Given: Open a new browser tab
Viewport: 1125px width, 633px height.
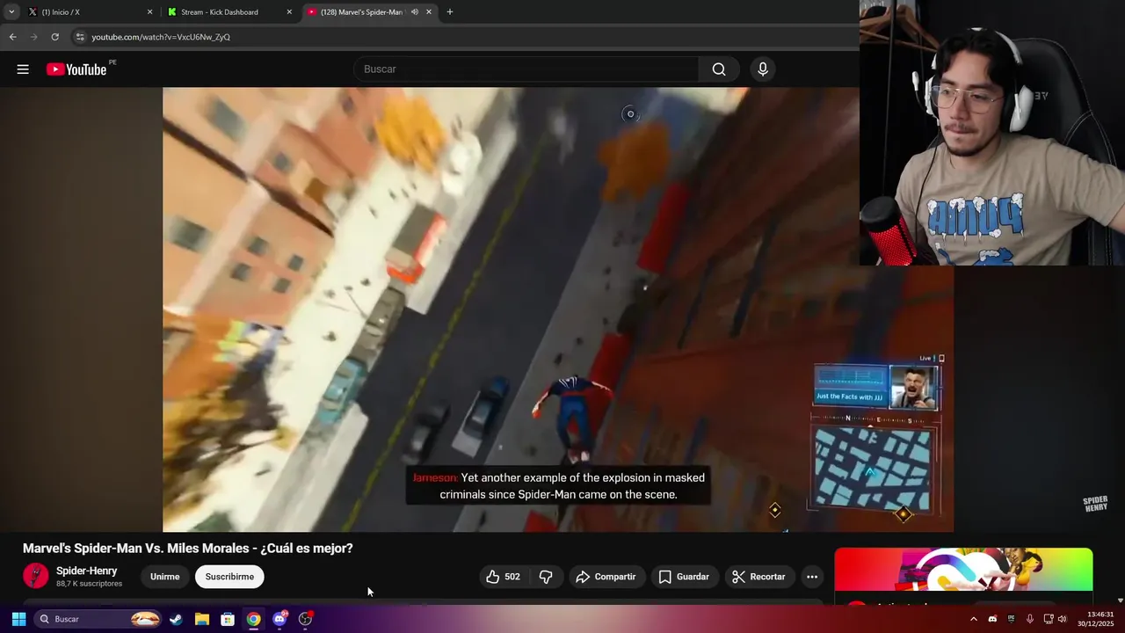Looking at the screenshot, I should click(x=450, y=12).
